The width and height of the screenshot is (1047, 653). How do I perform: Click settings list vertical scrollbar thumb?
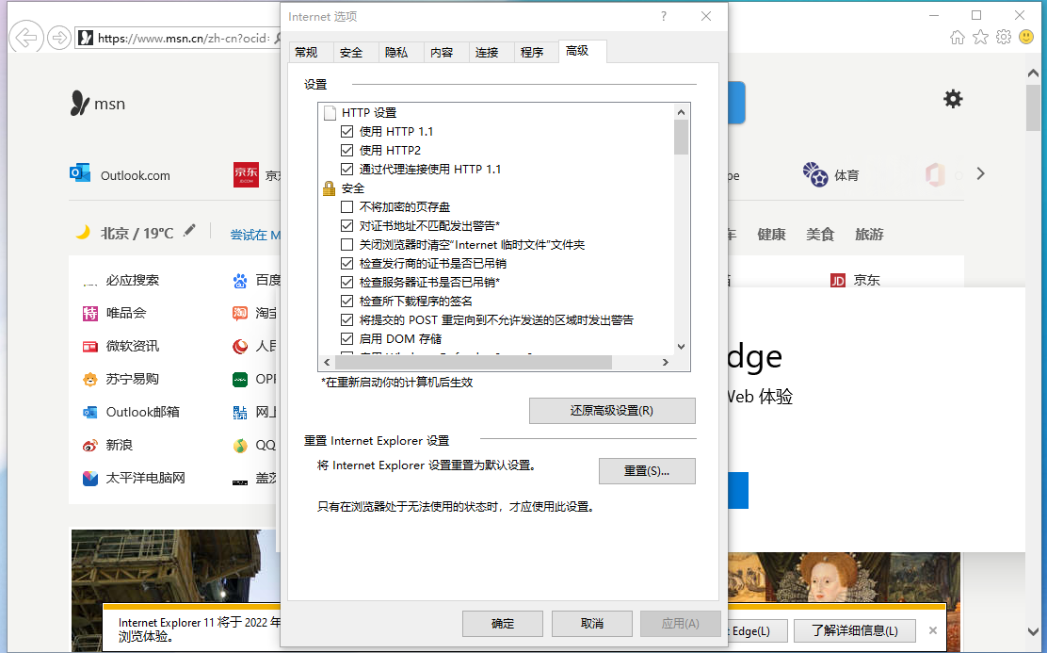pos(681,137)
